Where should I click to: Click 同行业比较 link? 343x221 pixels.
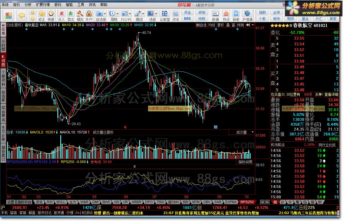[327, 145]
